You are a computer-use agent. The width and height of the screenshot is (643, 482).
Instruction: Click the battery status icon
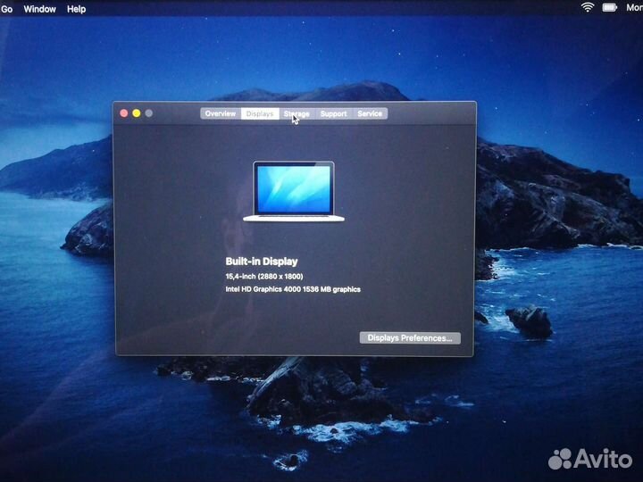[x=610, y=7]
